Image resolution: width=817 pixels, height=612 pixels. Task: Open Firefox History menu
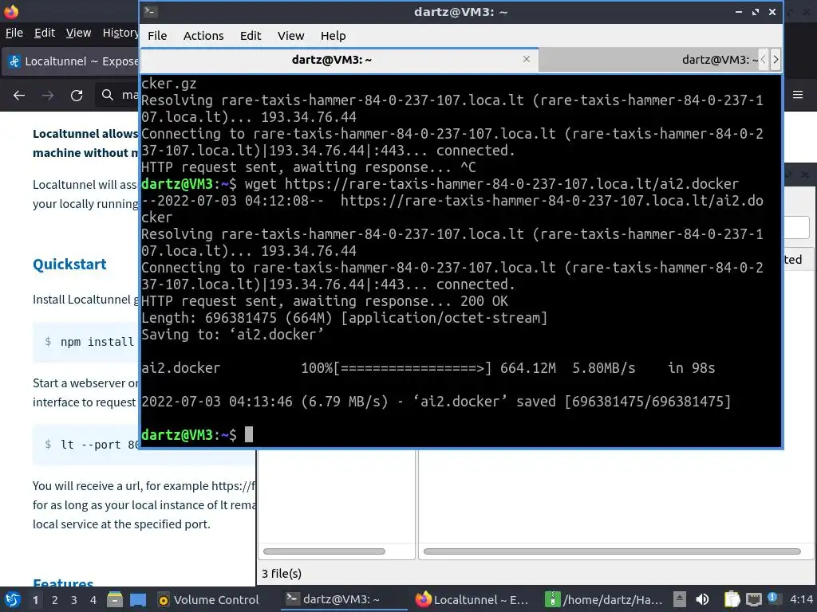[120, 33]
